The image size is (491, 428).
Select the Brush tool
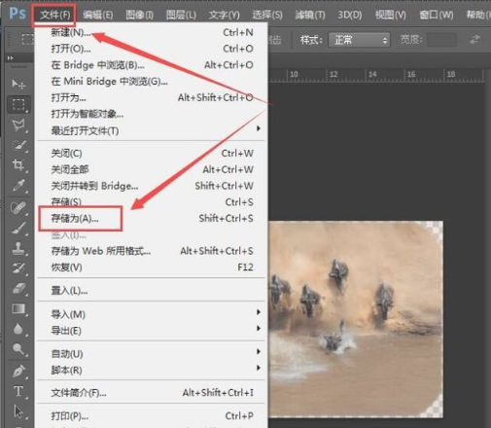18,228
